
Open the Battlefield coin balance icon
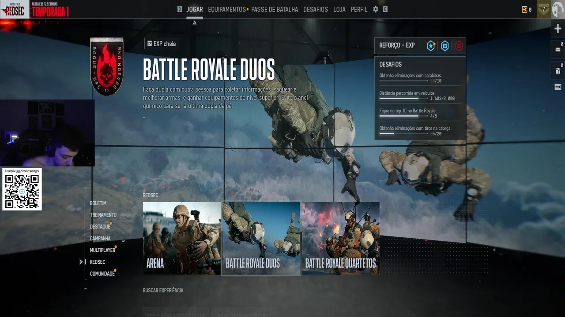(524, 9)
